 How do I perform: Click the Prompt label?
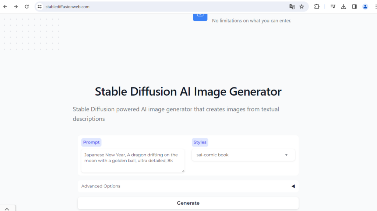pyautogui.click(x=91, y=142)
